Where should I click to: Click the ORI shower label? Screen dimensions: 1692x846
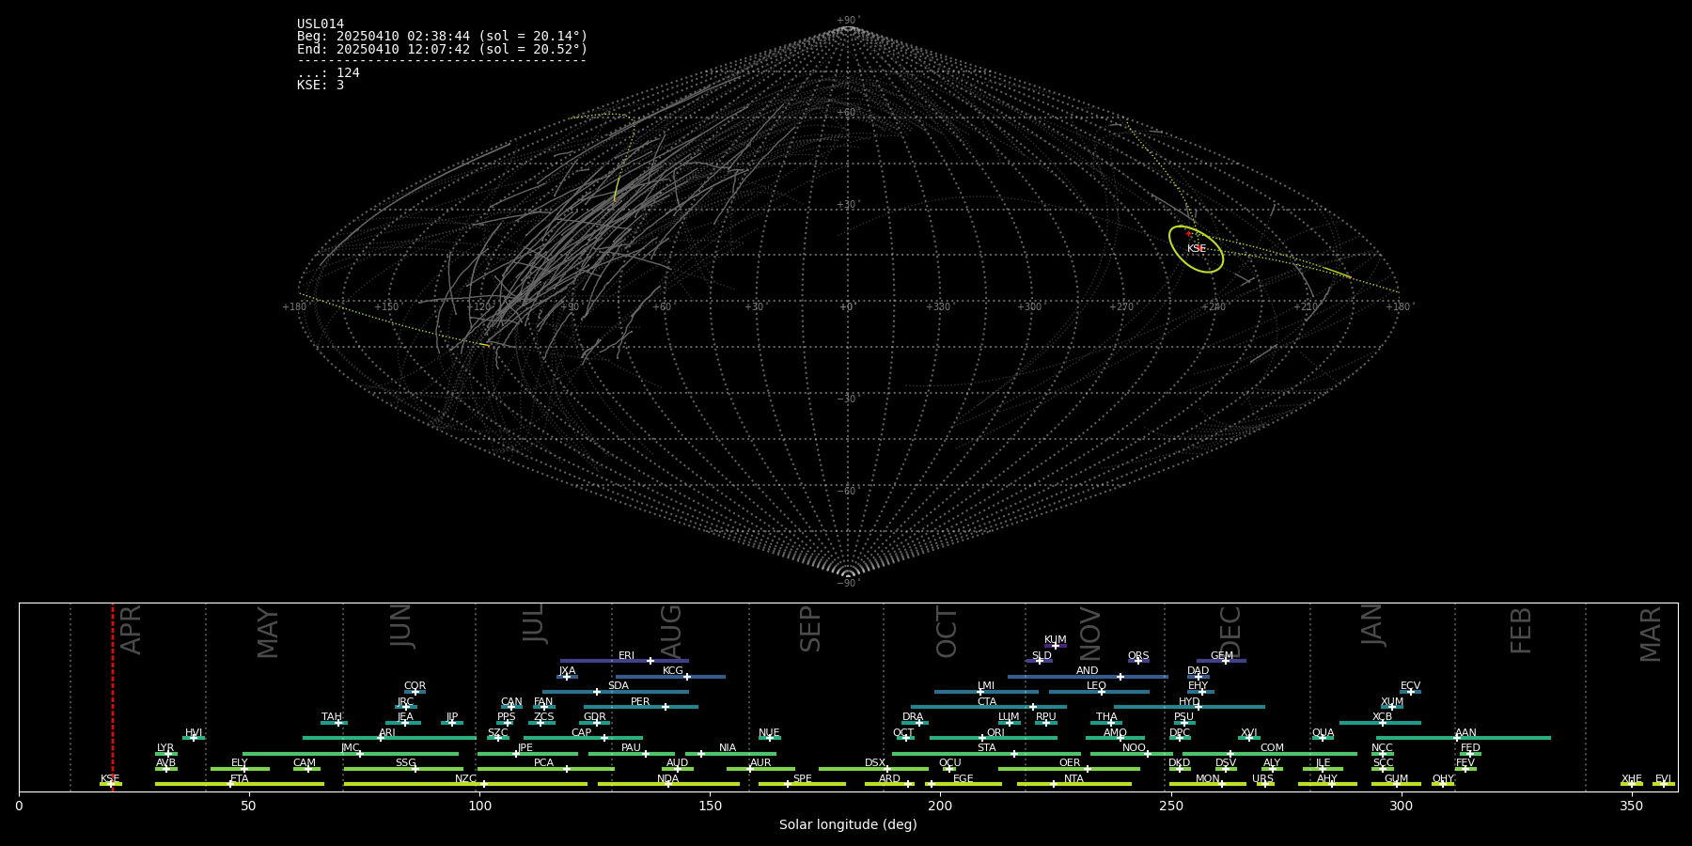click(x=995, y=733)
